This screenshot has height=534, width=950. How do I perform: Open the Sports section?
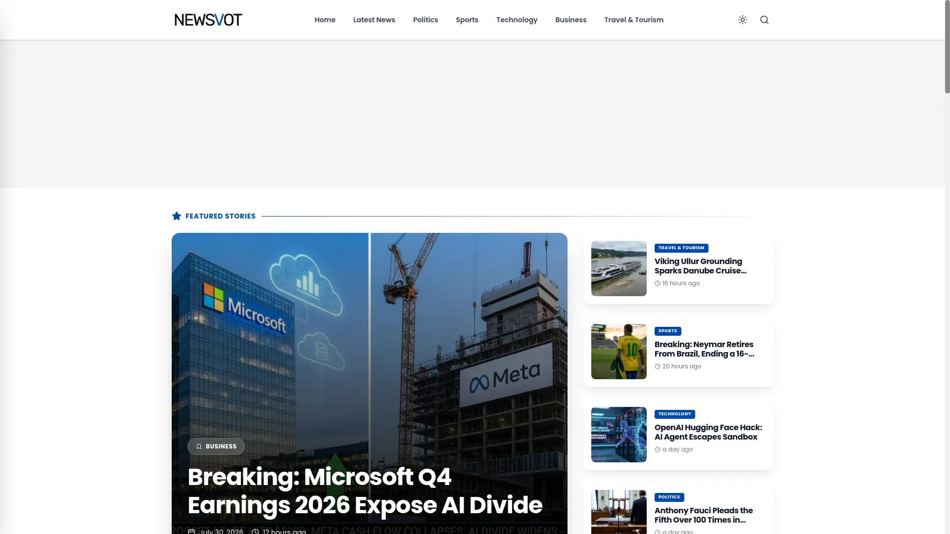pos(467,20)
